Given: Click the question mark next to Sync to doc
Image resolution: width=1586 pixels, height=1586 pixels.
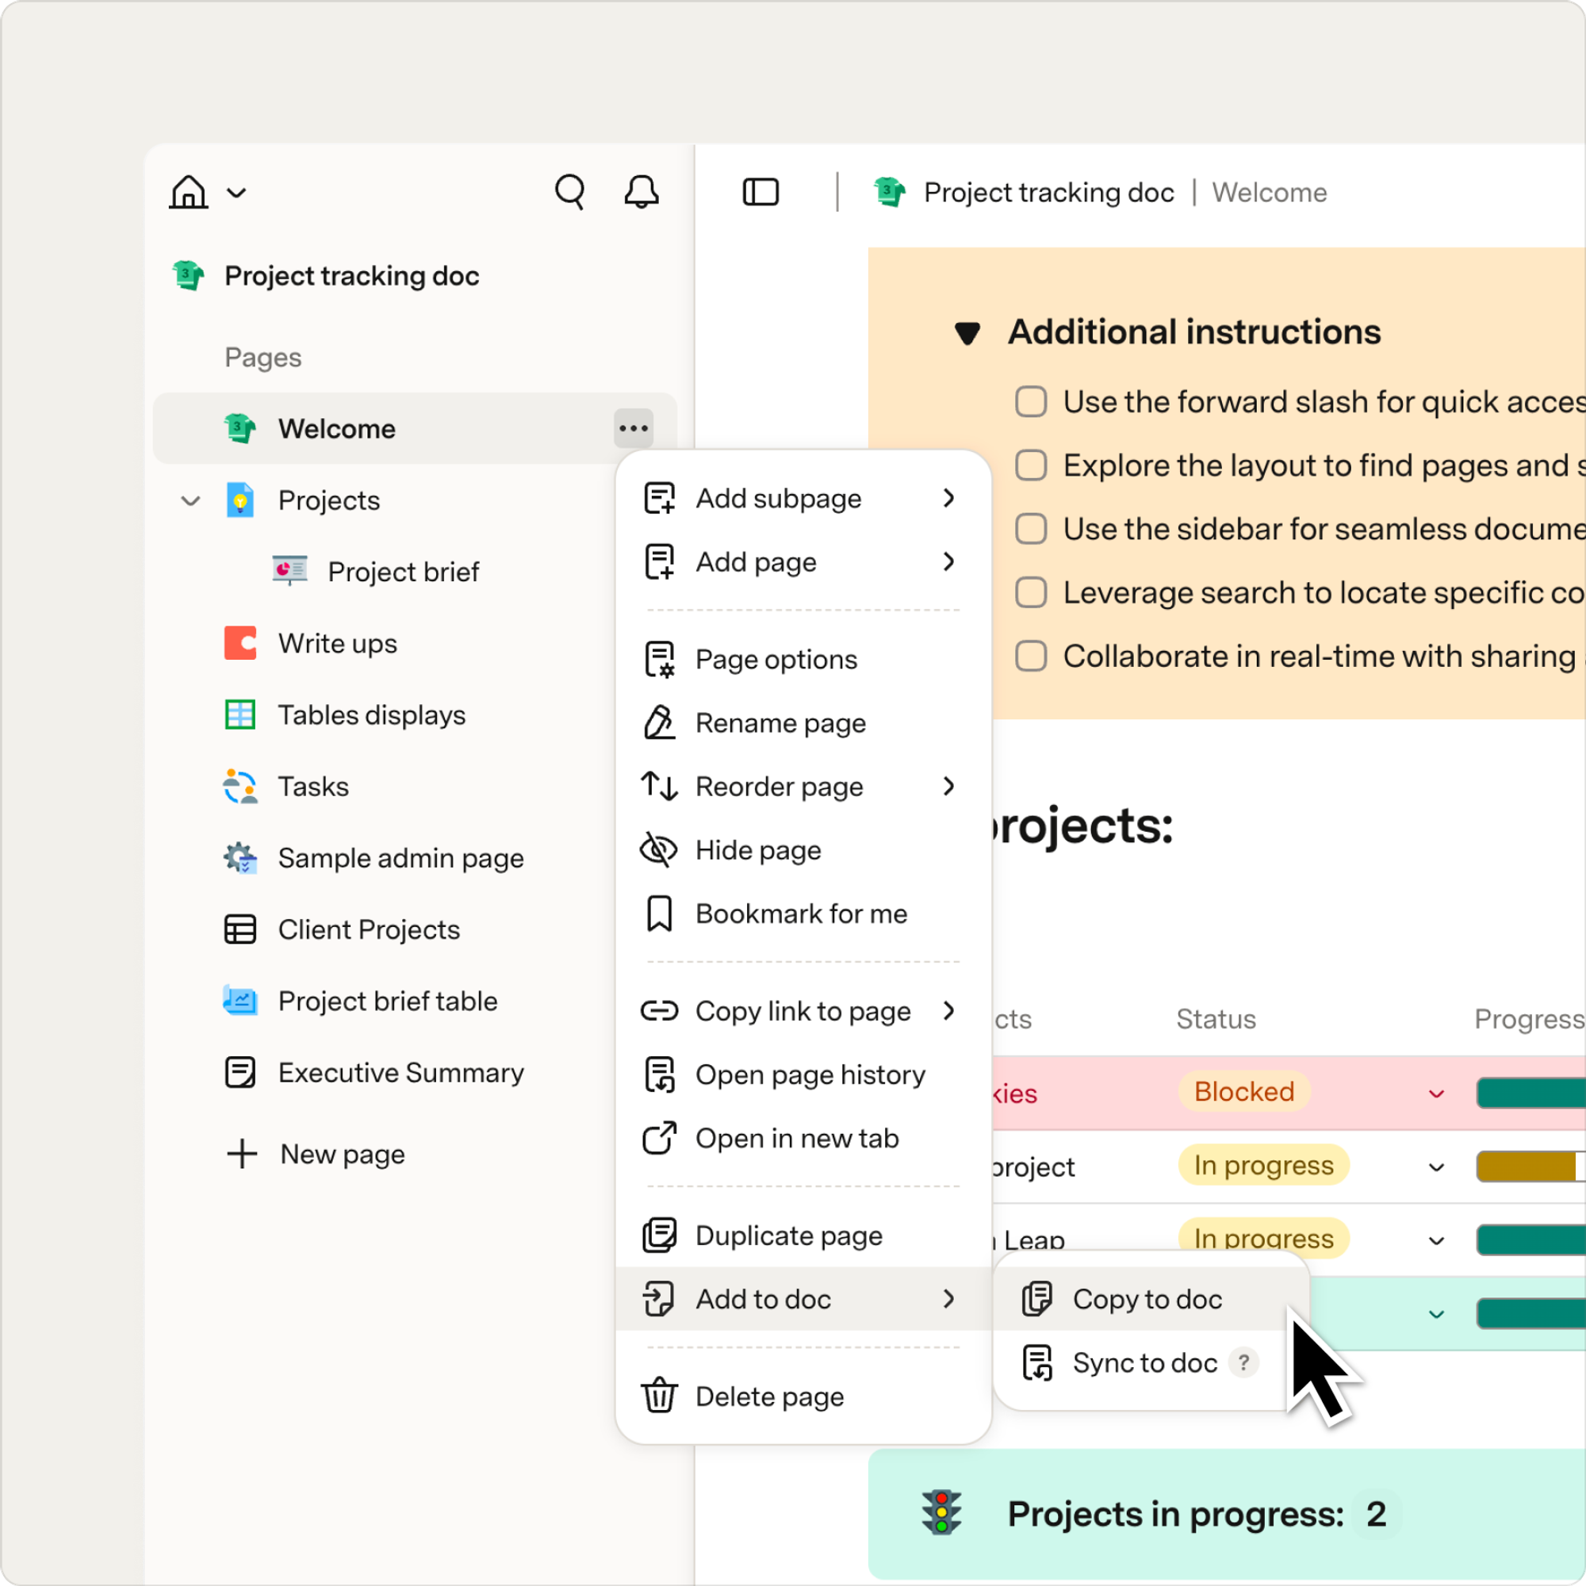Looking at the screenshot, I should [x=1243, y=1362].
